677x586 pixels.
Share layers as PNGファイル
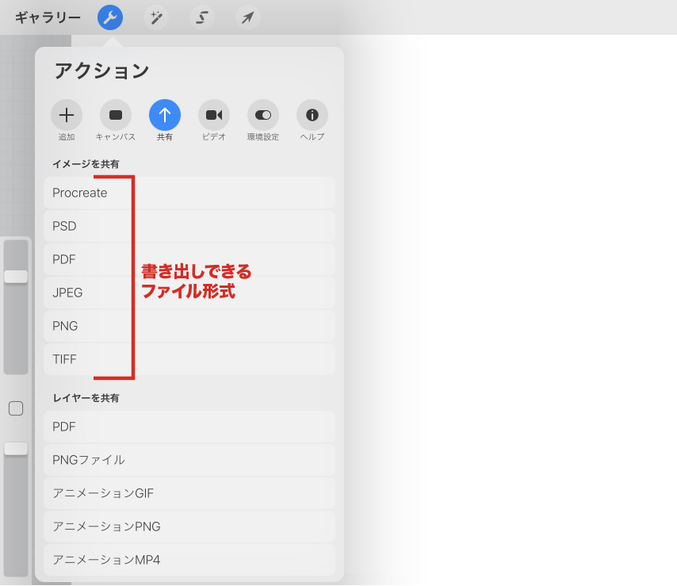pyautogui.click(x=189, y=460)
